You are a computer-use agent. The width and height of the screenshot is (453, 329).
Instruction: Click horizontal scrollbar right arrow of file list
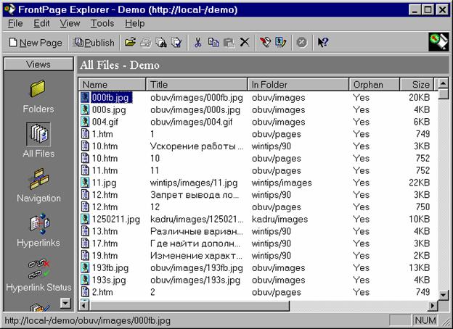pyautogui.click(x=432, y=305)
